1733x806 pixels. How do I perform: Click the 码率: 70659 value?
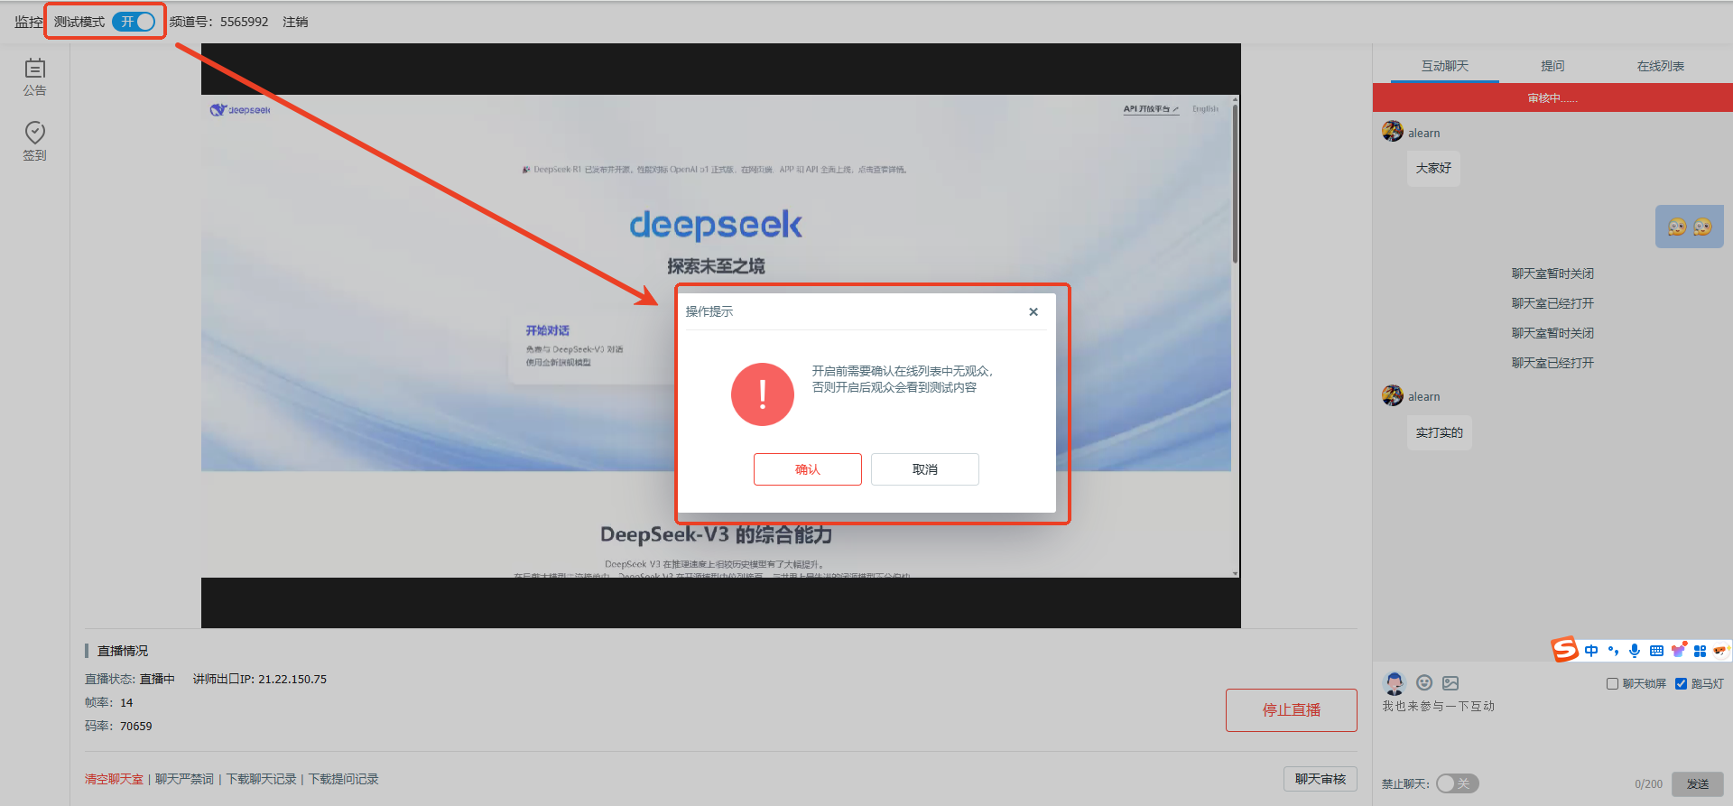point(118,726)
